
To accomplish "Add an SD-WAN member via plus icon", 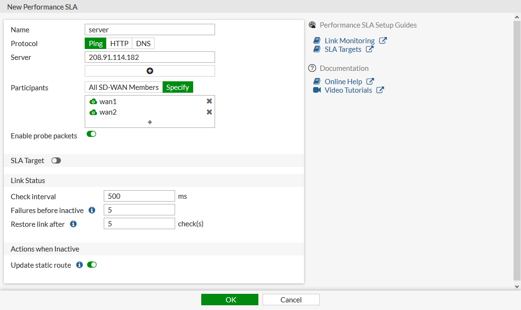I will [149, 122].
